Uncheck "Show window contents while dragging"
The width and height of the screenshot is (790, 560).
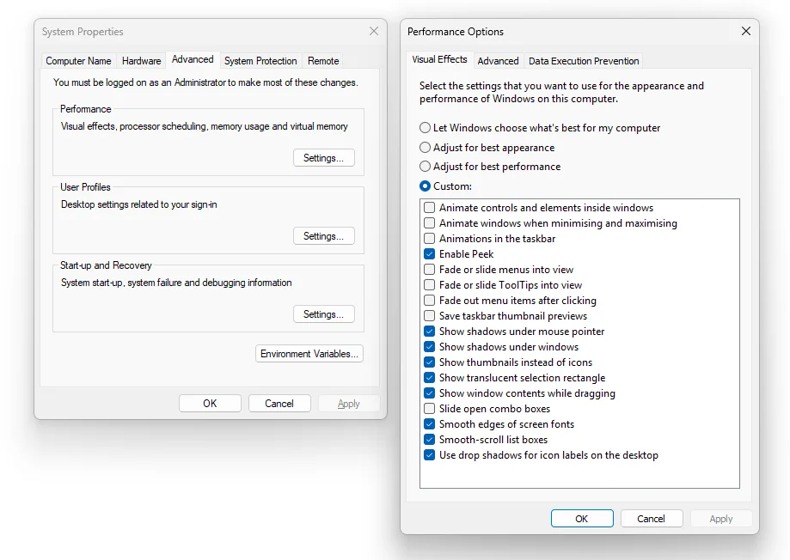click(x=429, y=393)
